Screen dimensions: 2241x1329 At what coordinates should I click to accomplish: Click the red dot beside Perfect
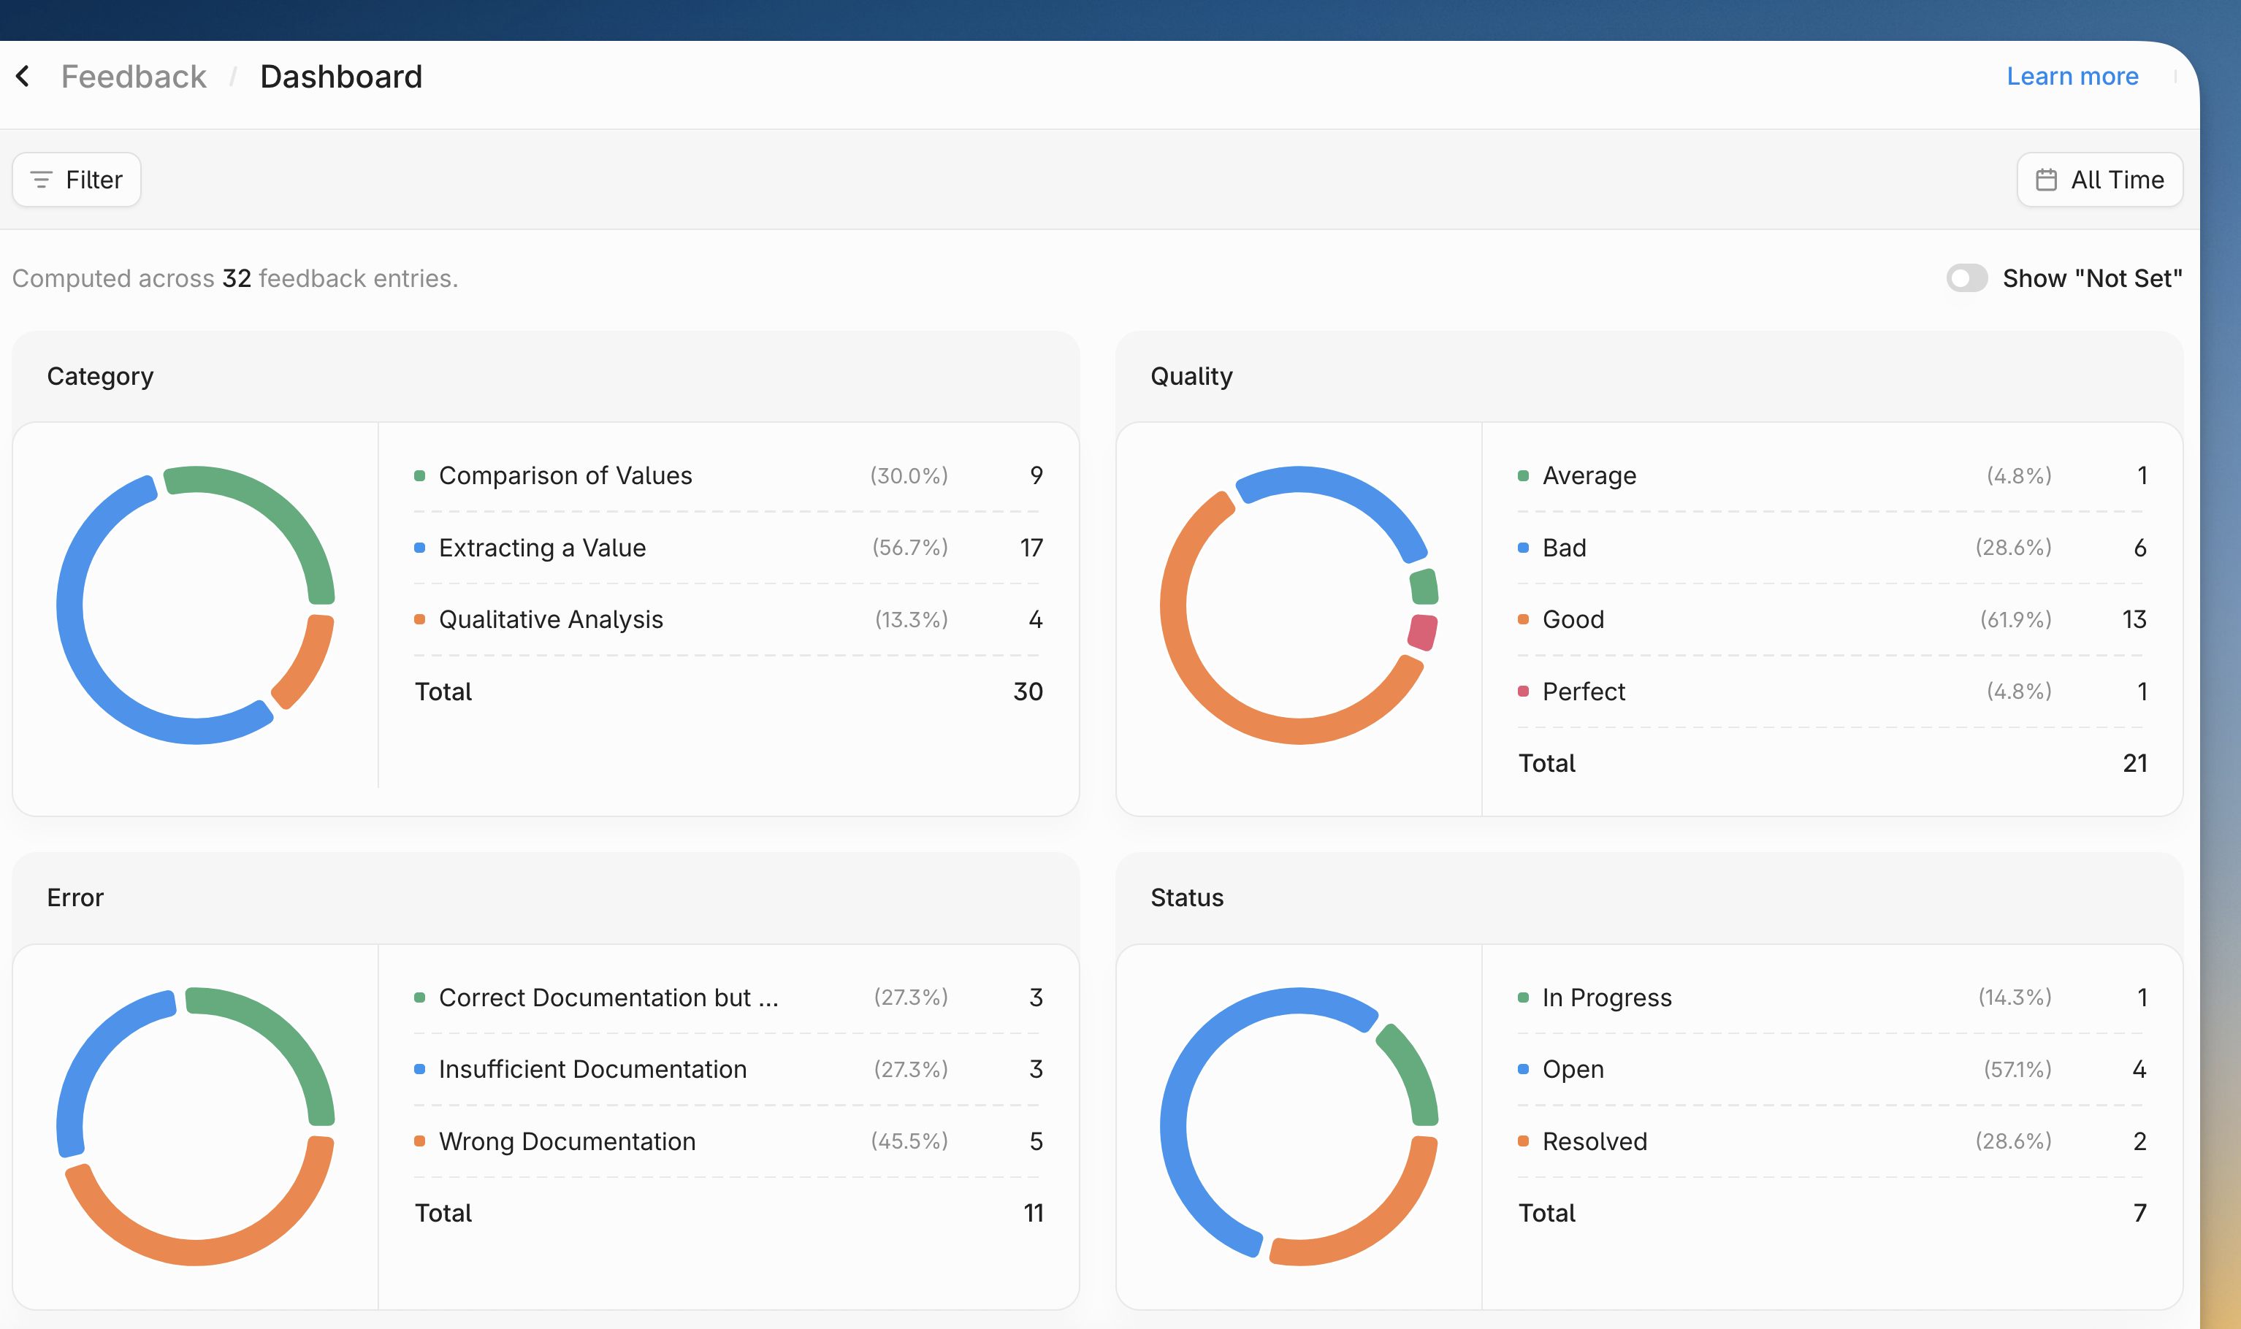pos(1523,692)
